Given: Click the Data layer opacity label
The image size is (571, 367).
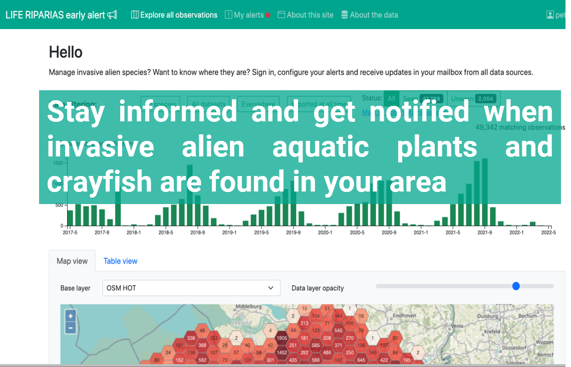Looking at the screenshot, I should click(x=318, y=288).
